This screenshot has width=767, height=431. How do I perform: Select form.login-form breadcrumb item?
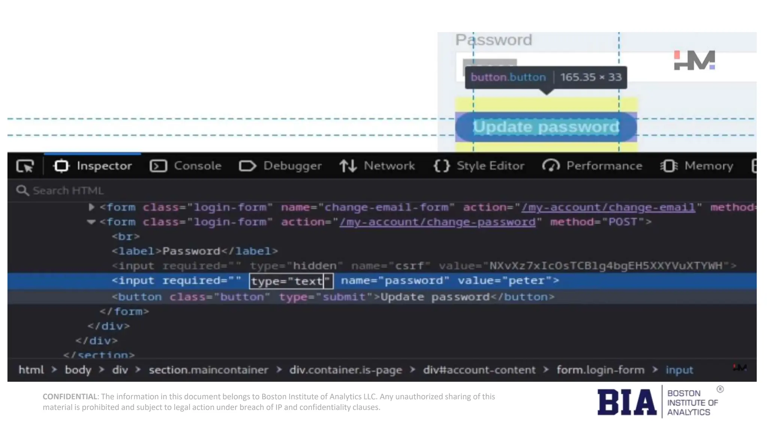600,370
